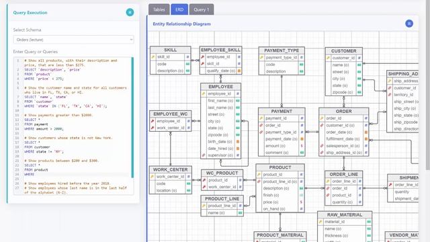Image resolution: width=430 pixels, height=242 pixels.
Task: Click the date_hired (o) field in EMPLOYEE
Action: click(x=220, y=149)
